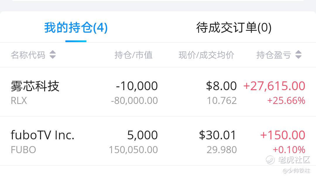Open the 待成交订单(0) tab

[234, 28]
